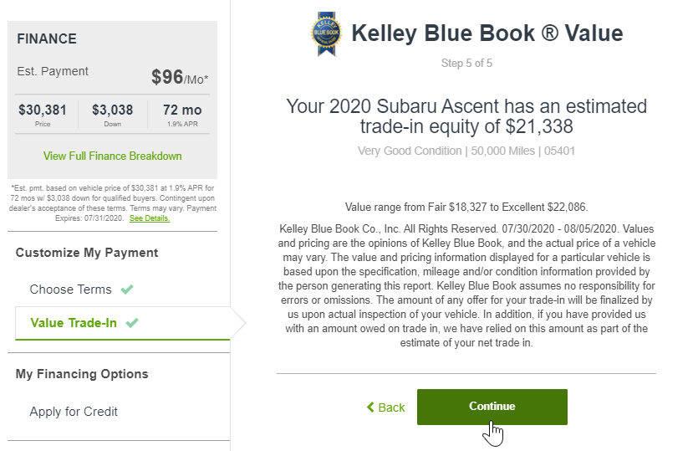The width and height of the screenshot is (693, 451).
Task: Click the checkmark beside Value Trade-In
Action: click(132, 323)
